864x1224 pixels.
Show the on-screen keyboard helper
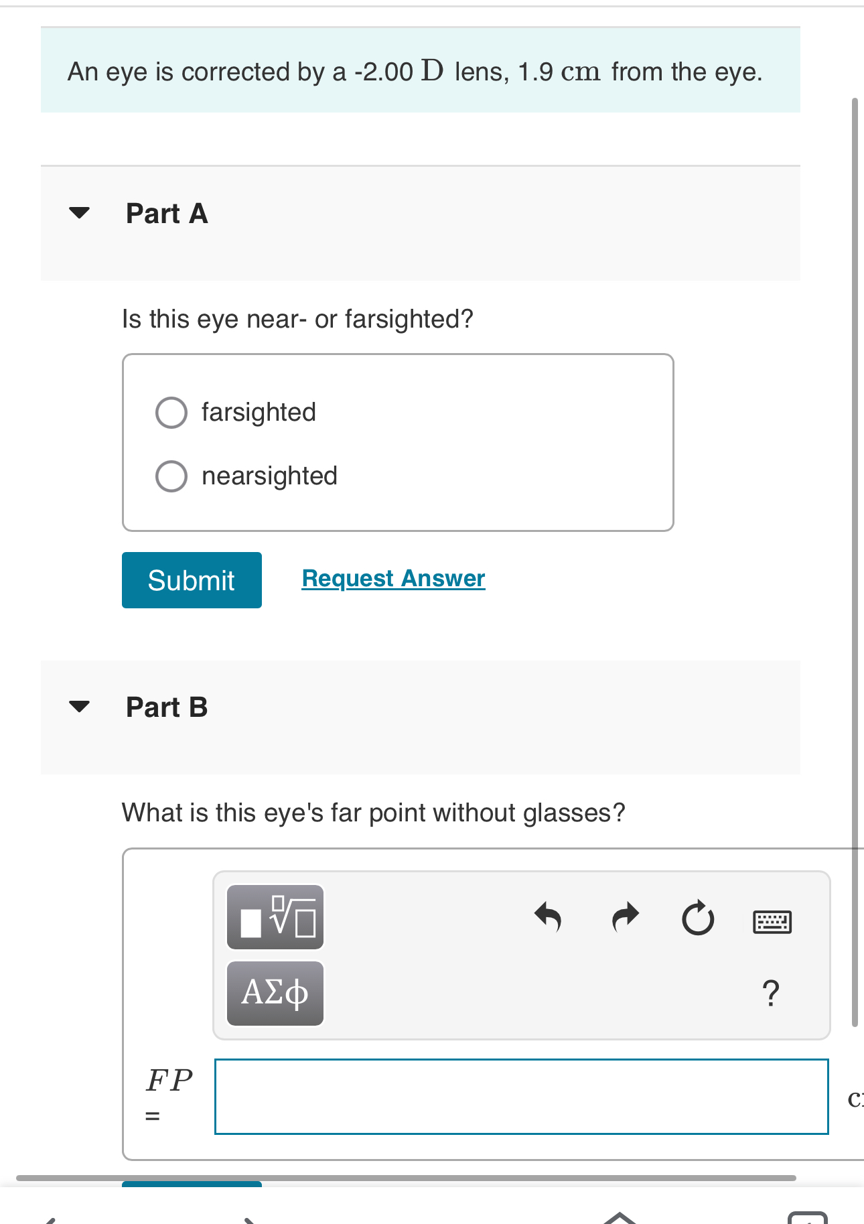pyautogui.click(x=774, y=921)
